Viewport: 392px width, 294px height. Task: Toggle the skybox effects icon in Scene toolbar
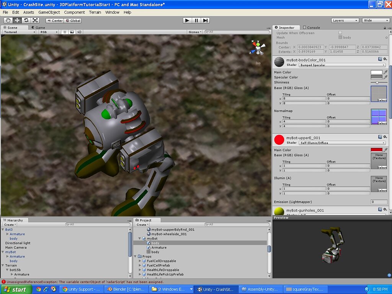pyautogui.click(x=72, y=32)
